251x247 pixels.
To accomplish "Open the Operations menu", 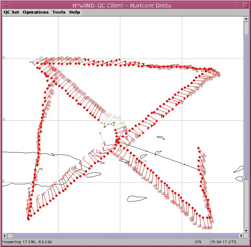I will [x=36, y=12].
